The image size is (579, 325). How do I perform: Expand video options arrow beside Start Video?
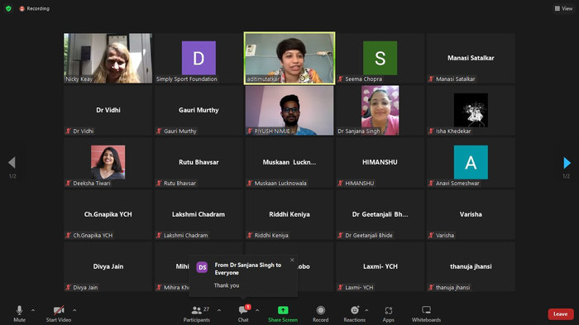pos(74,310)
